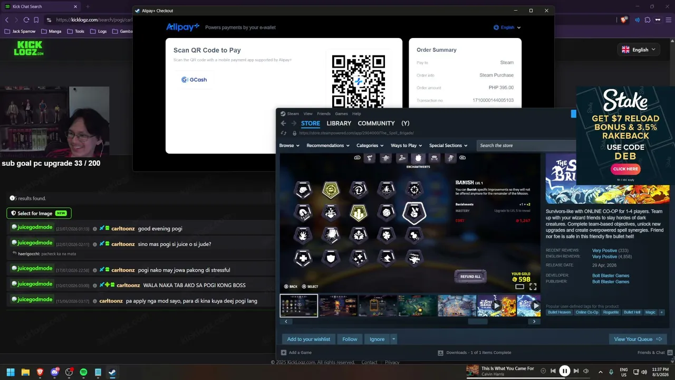
Task: Pause the song in the taskbar media player
Action: 564,371
